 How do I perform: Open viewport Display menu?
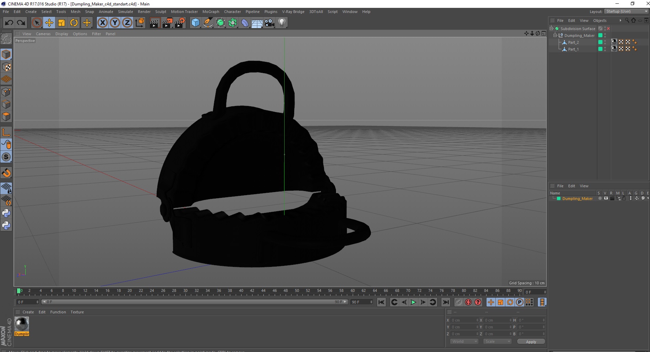click(62, 34)
